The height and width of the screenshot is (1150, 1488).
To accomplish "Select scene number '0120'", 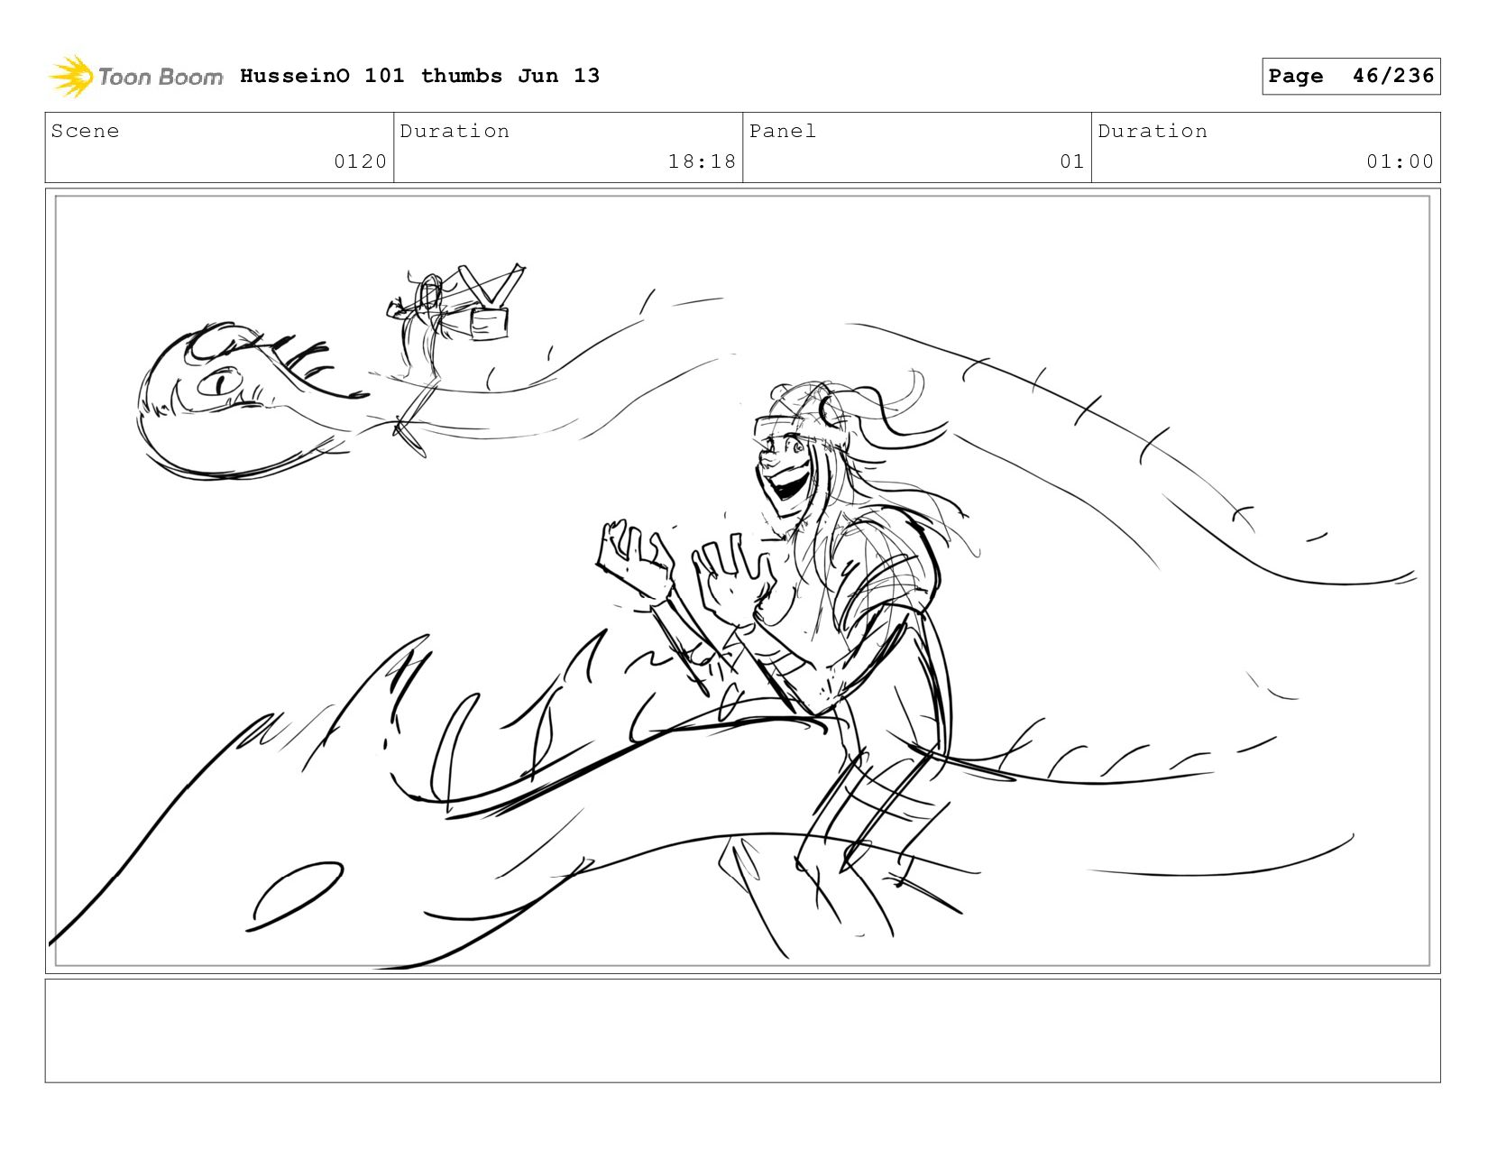I will pos(360,161).
